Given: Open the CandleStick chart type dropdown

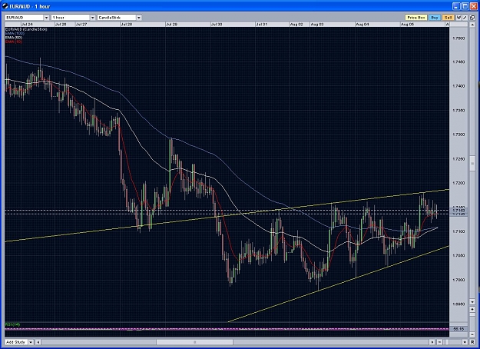Looking at the screenshot, I should pos(139,18).
